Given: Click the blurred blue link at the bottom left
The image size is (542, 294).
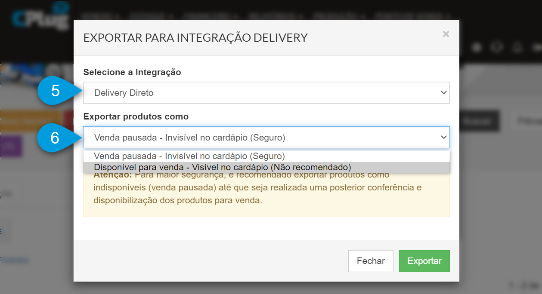Looking at the screenshot, I should tap(14, 260).
